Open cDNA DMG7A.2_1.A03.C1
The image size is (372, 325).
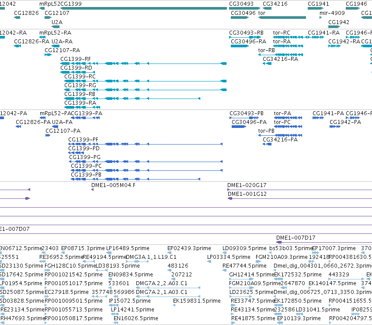pyautogui.click(x=162, y=292)
